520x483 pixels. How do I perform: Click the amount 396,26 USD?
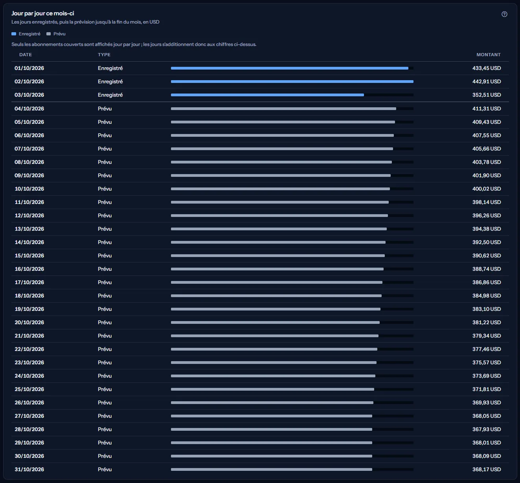tap(487, 215)
